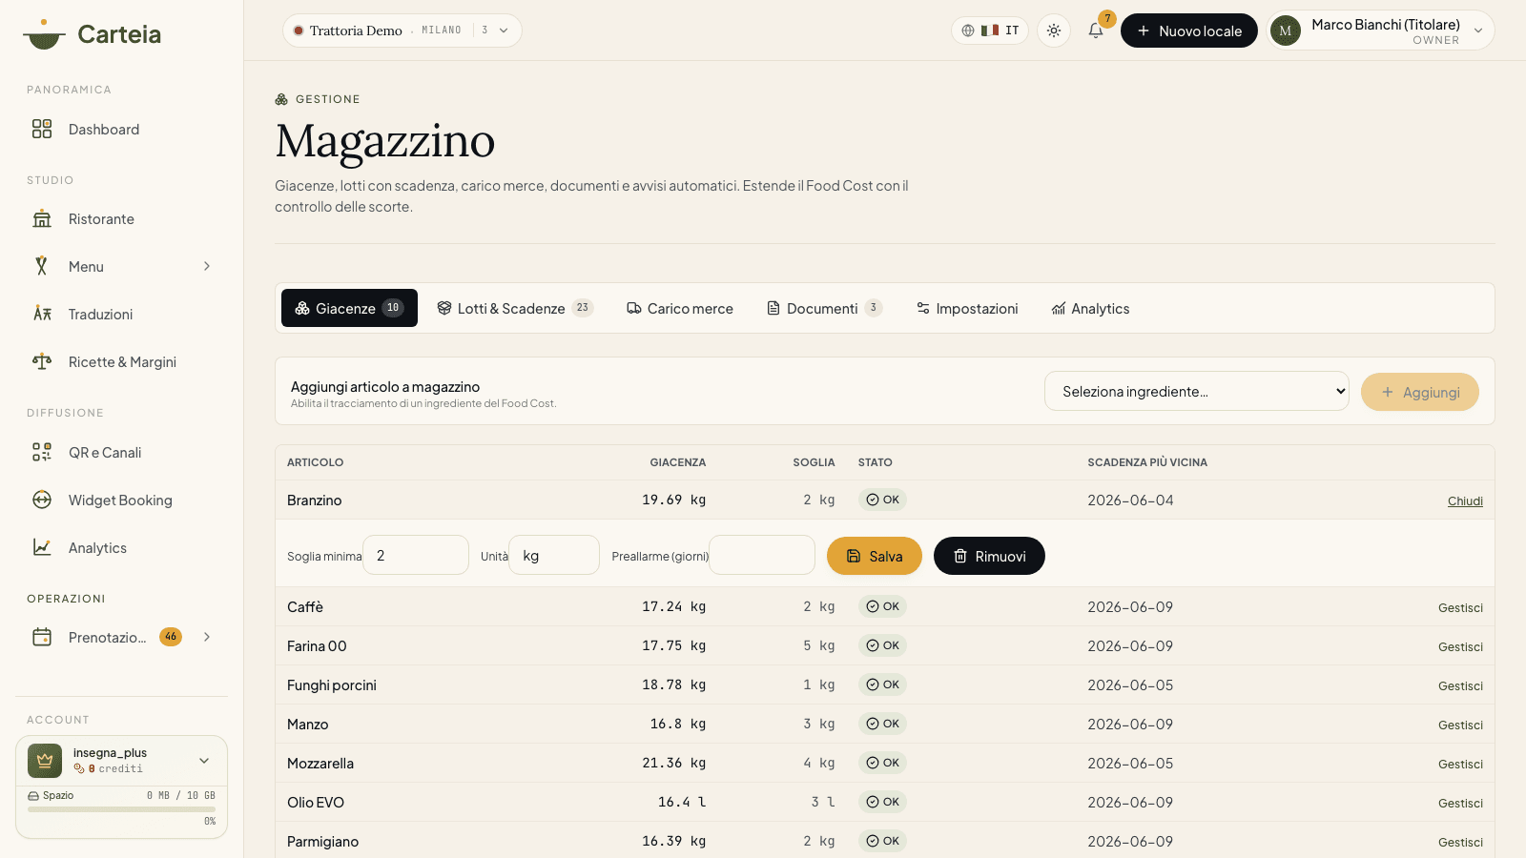
Task: Go to Ristorante section
Action: pyautogui.click(x=121, y=219)
